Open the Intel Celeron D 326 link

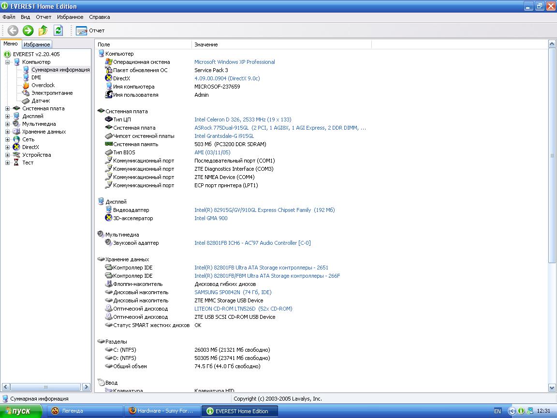coord(243,119)
